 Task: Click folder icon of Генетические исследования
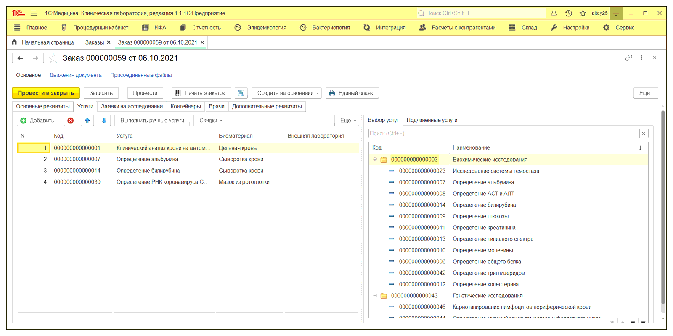pos(384,296)
